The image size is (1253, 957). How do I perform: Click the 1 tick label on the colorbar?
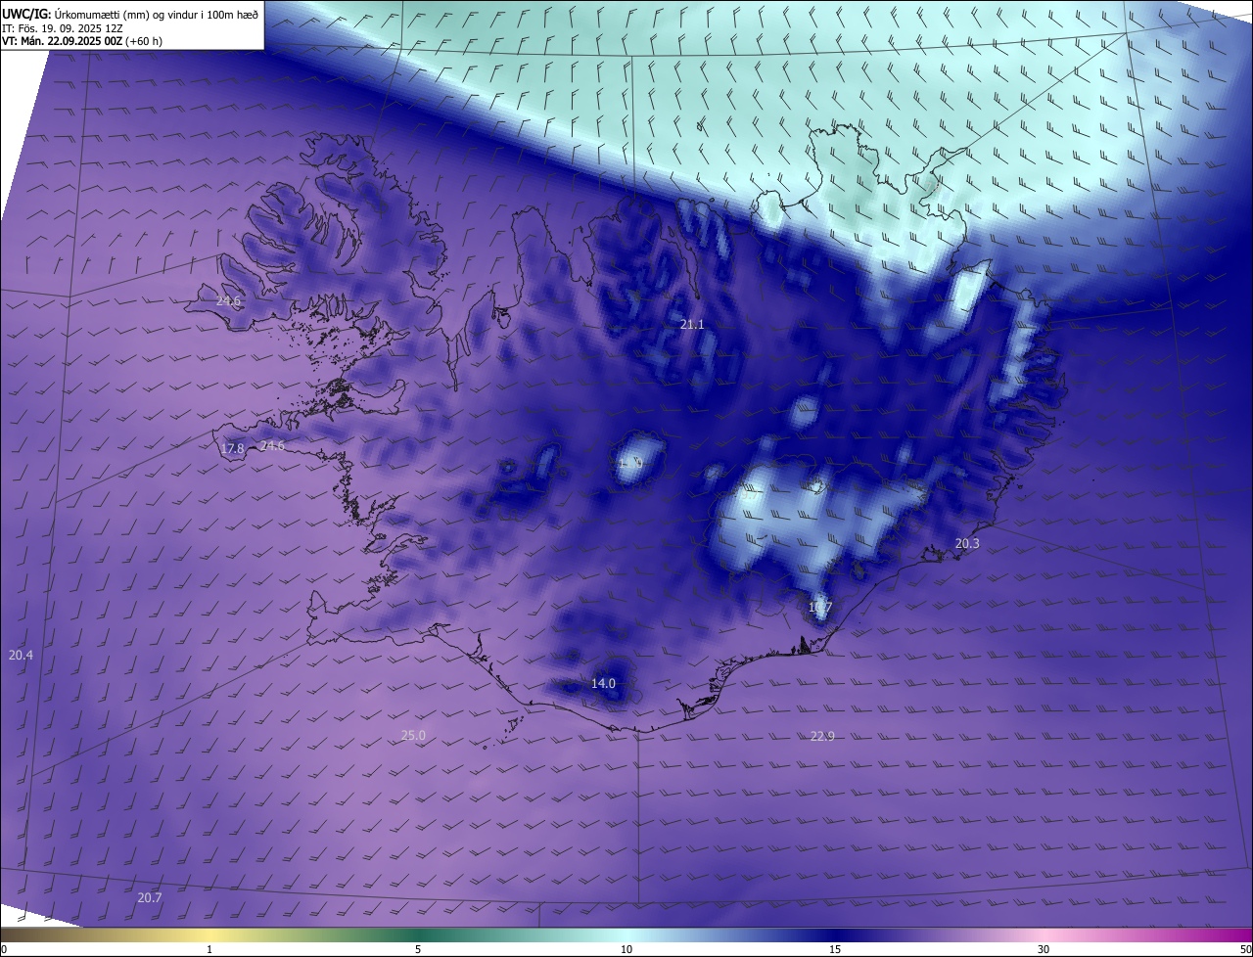tap(209, 949)
